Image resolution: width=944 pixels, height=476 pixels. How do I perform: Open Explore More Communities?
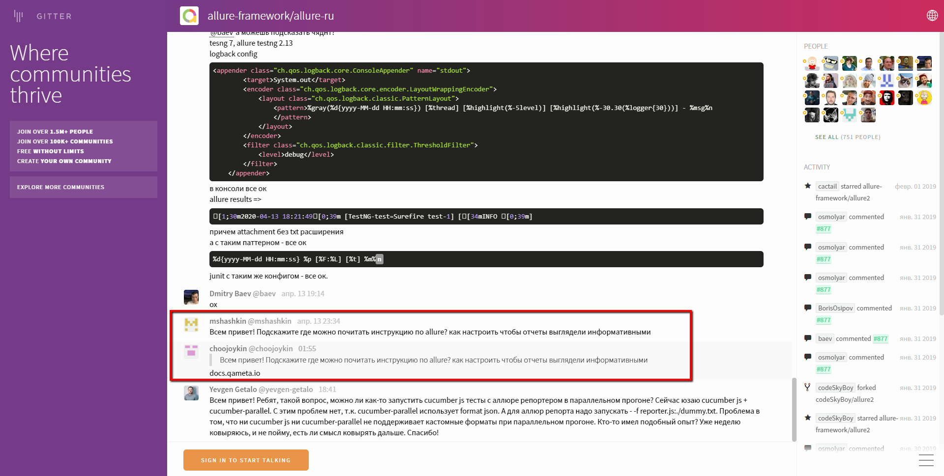click(x=84, y=187)
